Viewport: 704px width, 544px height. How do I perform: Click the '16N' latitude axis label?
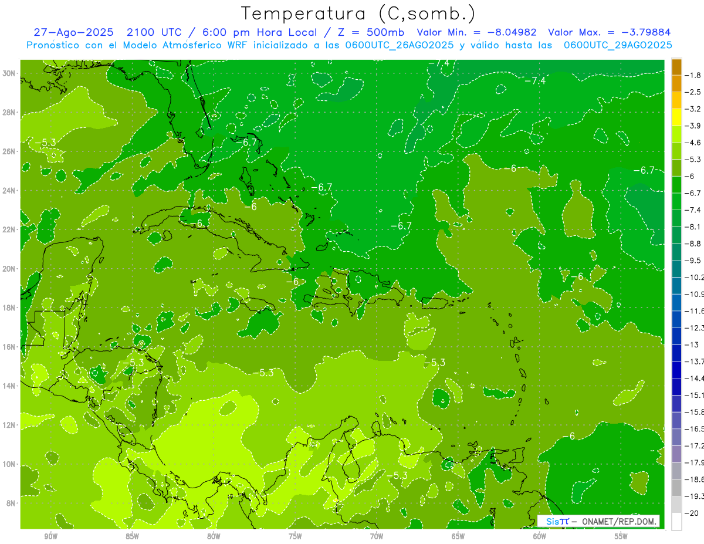point(9,347)
